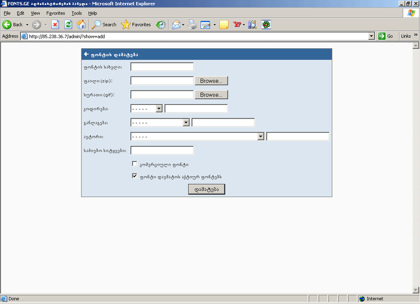
Task: Stop page loading with red X icon
Action: (55, 25)
